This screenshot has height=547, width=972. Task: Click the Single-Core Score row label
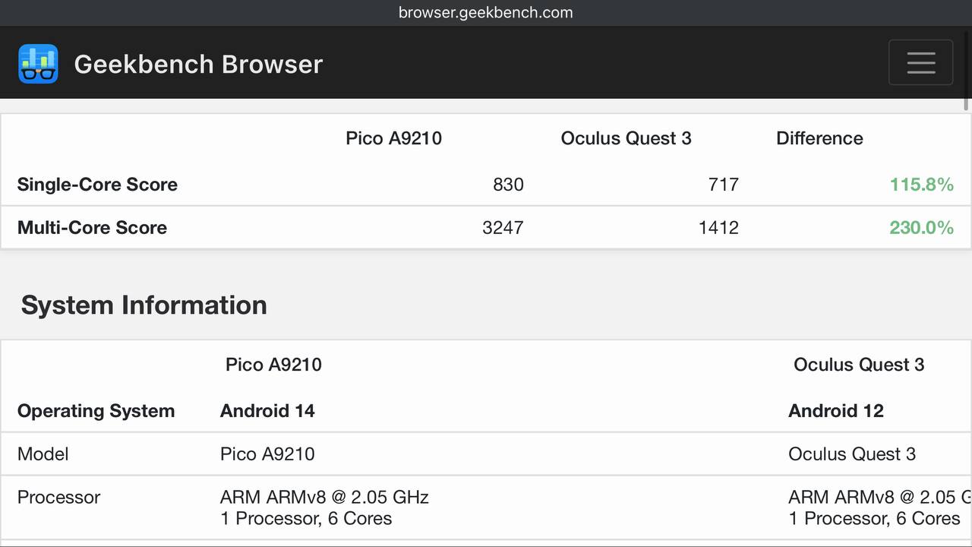(97, 185)
